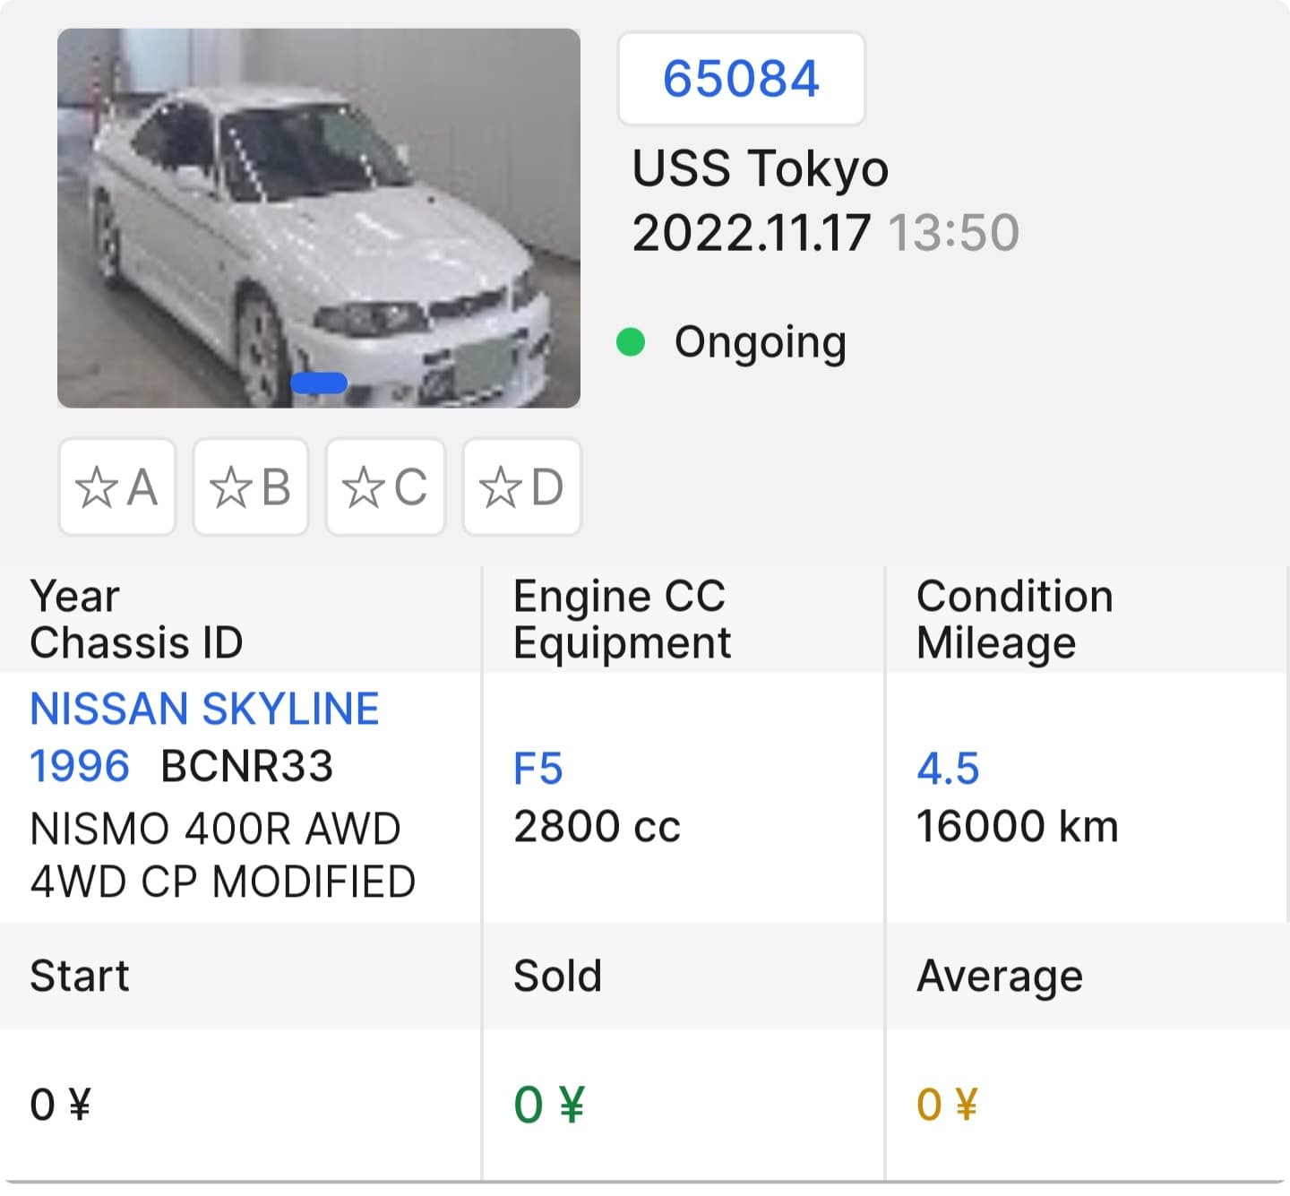Toggle star favorite list B

(251, 487)
